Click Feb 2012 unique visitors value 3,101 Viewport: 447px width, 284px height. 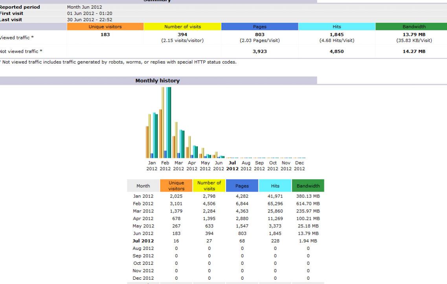click(x=176, y=204)
